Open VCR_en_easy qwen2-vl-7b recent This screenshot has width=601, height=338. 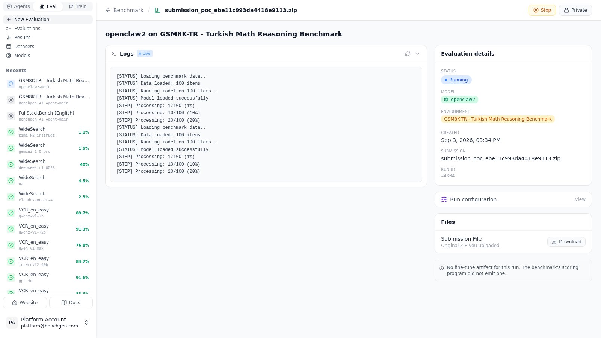click(x=48, y=213)
